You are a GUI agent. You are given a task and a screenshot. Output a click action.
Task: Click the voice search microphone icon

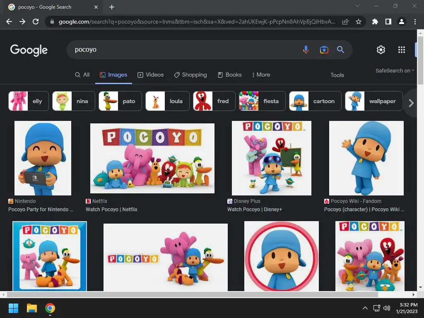pos(306,50)
